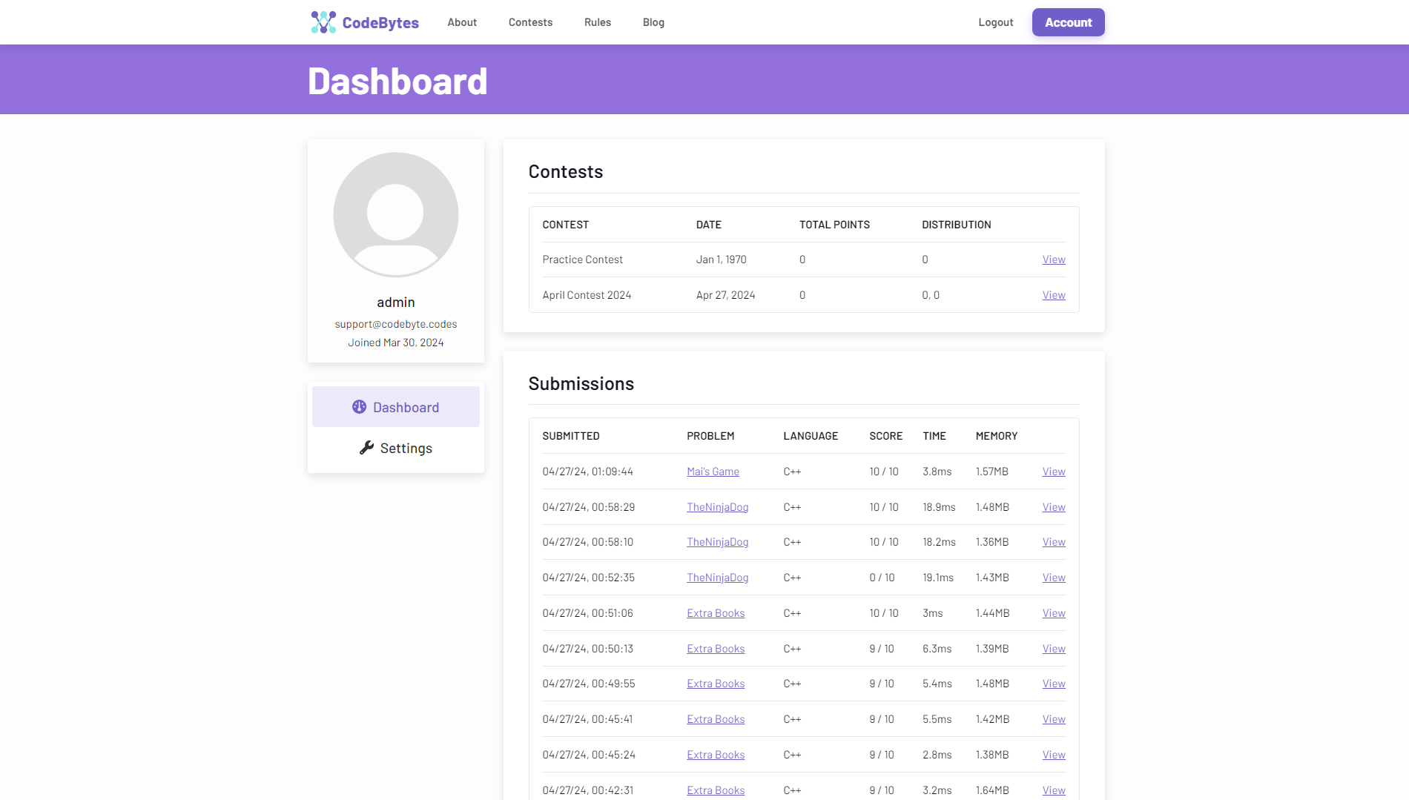Screen dimensions: 1409x800
Task: View the April Contest 2024 row
Action: [1053, 295]
